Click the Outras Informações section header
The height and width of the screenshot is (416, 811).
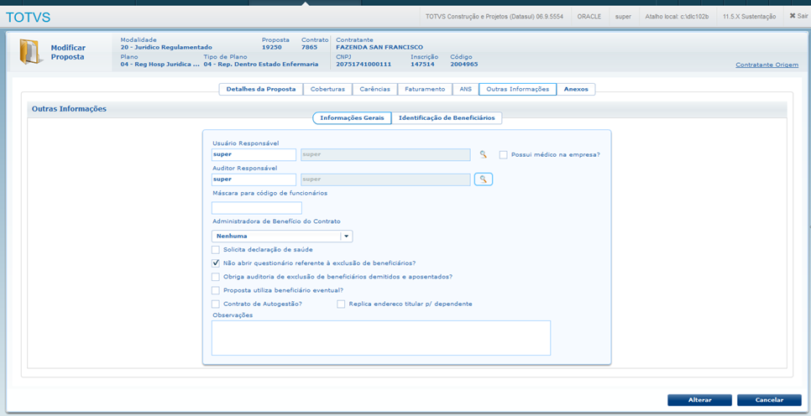tap(69, 109)
